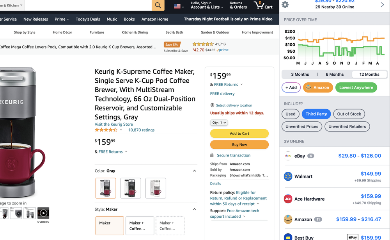This screenshot has width=390, height=240.
Task: Click the price tracker settings gear icon
Action: (x=285, y=4)
